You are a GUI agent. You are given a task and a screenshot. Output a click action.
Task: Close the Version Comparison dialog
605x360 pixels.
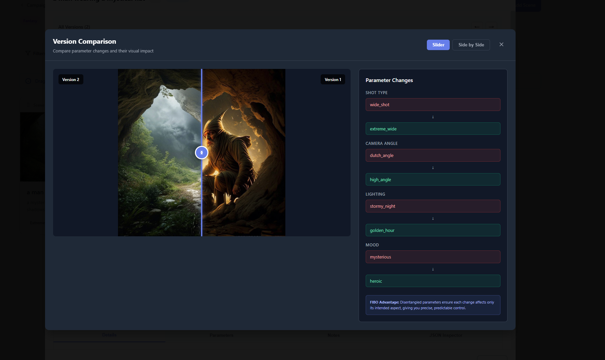pos(501,44)
